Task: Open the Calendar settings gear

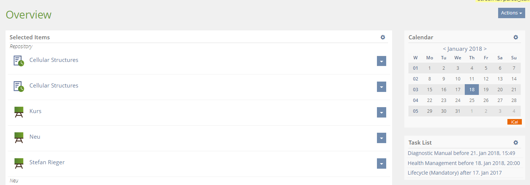Action: pos(516,37)
